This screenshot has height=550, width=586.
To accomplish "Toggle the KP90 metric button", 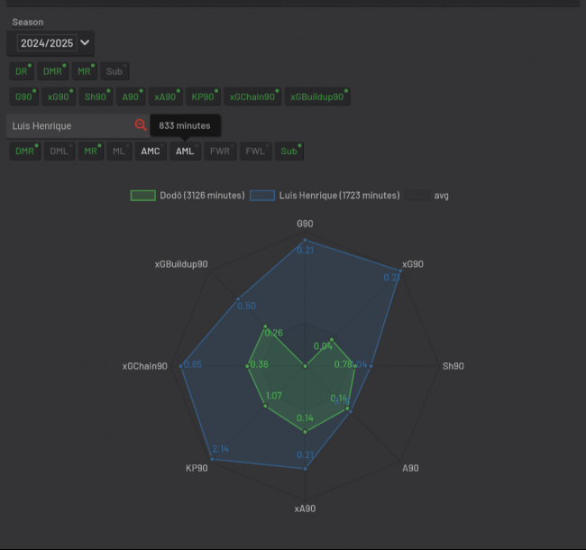I will click(x=204, y=96).
